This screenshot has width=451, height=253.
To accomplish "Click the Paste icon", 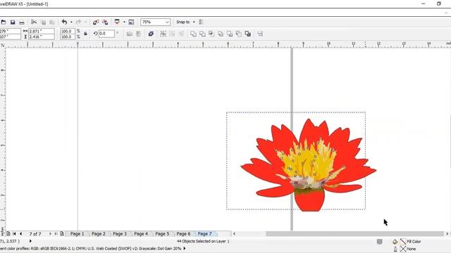I will tap(52, 22).
